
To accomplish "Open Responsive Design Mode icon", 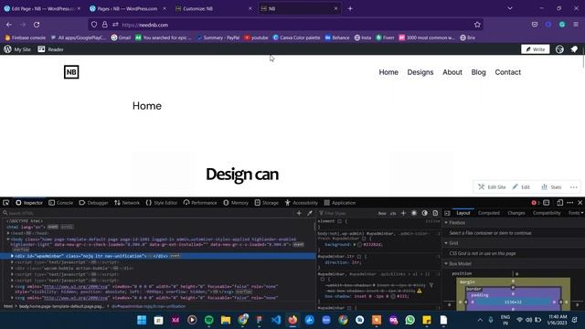I will click(x=559, y=203).
